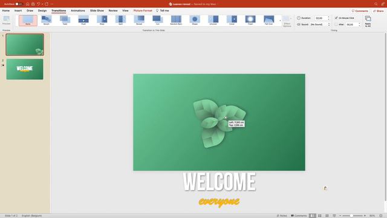Apply the Random Bars transition
Viewport: 387px width, 218px height.
[x=176, y=20]
